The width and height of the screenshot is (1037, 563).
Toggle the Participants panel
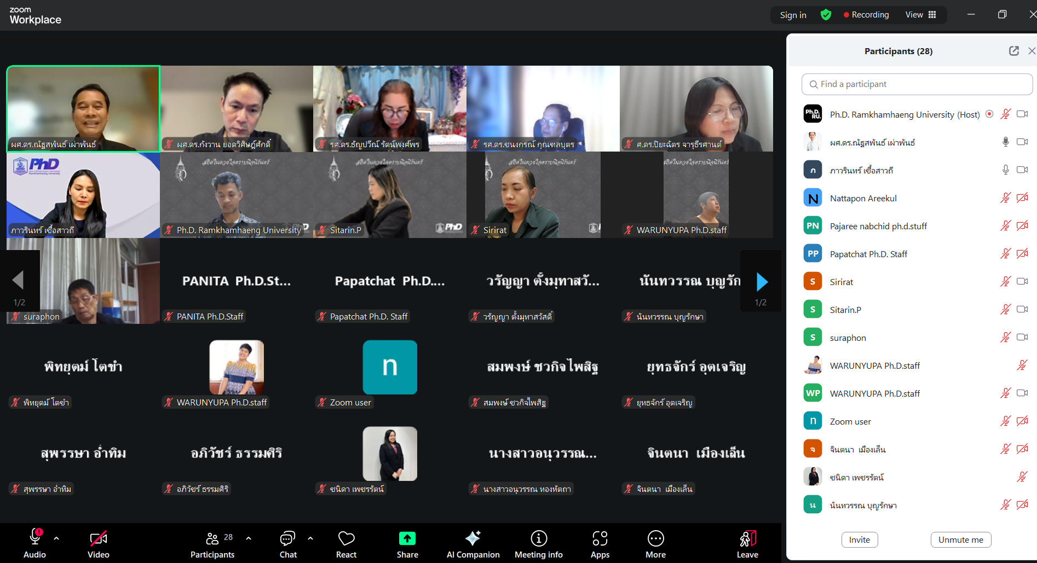[x=212, y=544]
